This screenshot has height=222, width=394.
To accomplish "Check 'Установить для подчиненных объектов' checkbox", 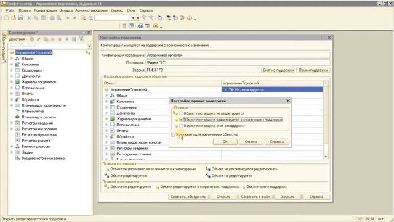I will (x=174, y=134).
